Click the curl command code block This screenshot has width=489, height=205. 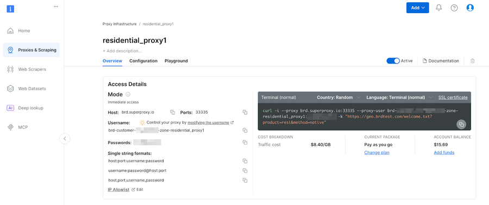[364, 117]
